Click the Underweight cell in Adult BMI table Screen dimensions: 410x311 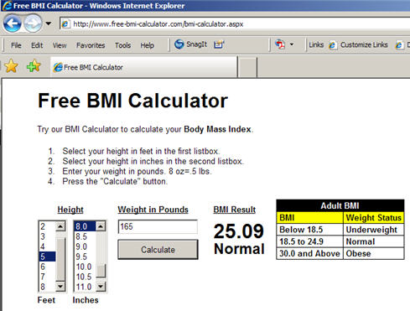pyautogui.click(x=374, y=230)
